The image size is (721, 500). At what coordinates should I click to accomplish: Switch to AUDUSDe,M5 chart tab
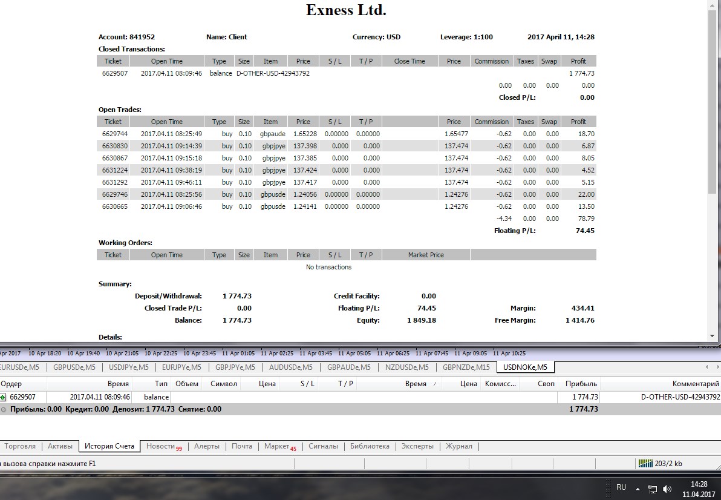click(290, 367)
